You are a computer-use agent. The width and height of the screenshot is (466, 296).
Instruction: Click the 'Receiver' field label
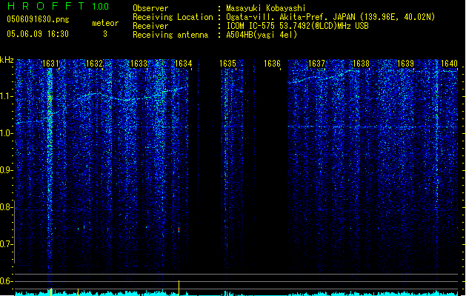click(150, 26)
